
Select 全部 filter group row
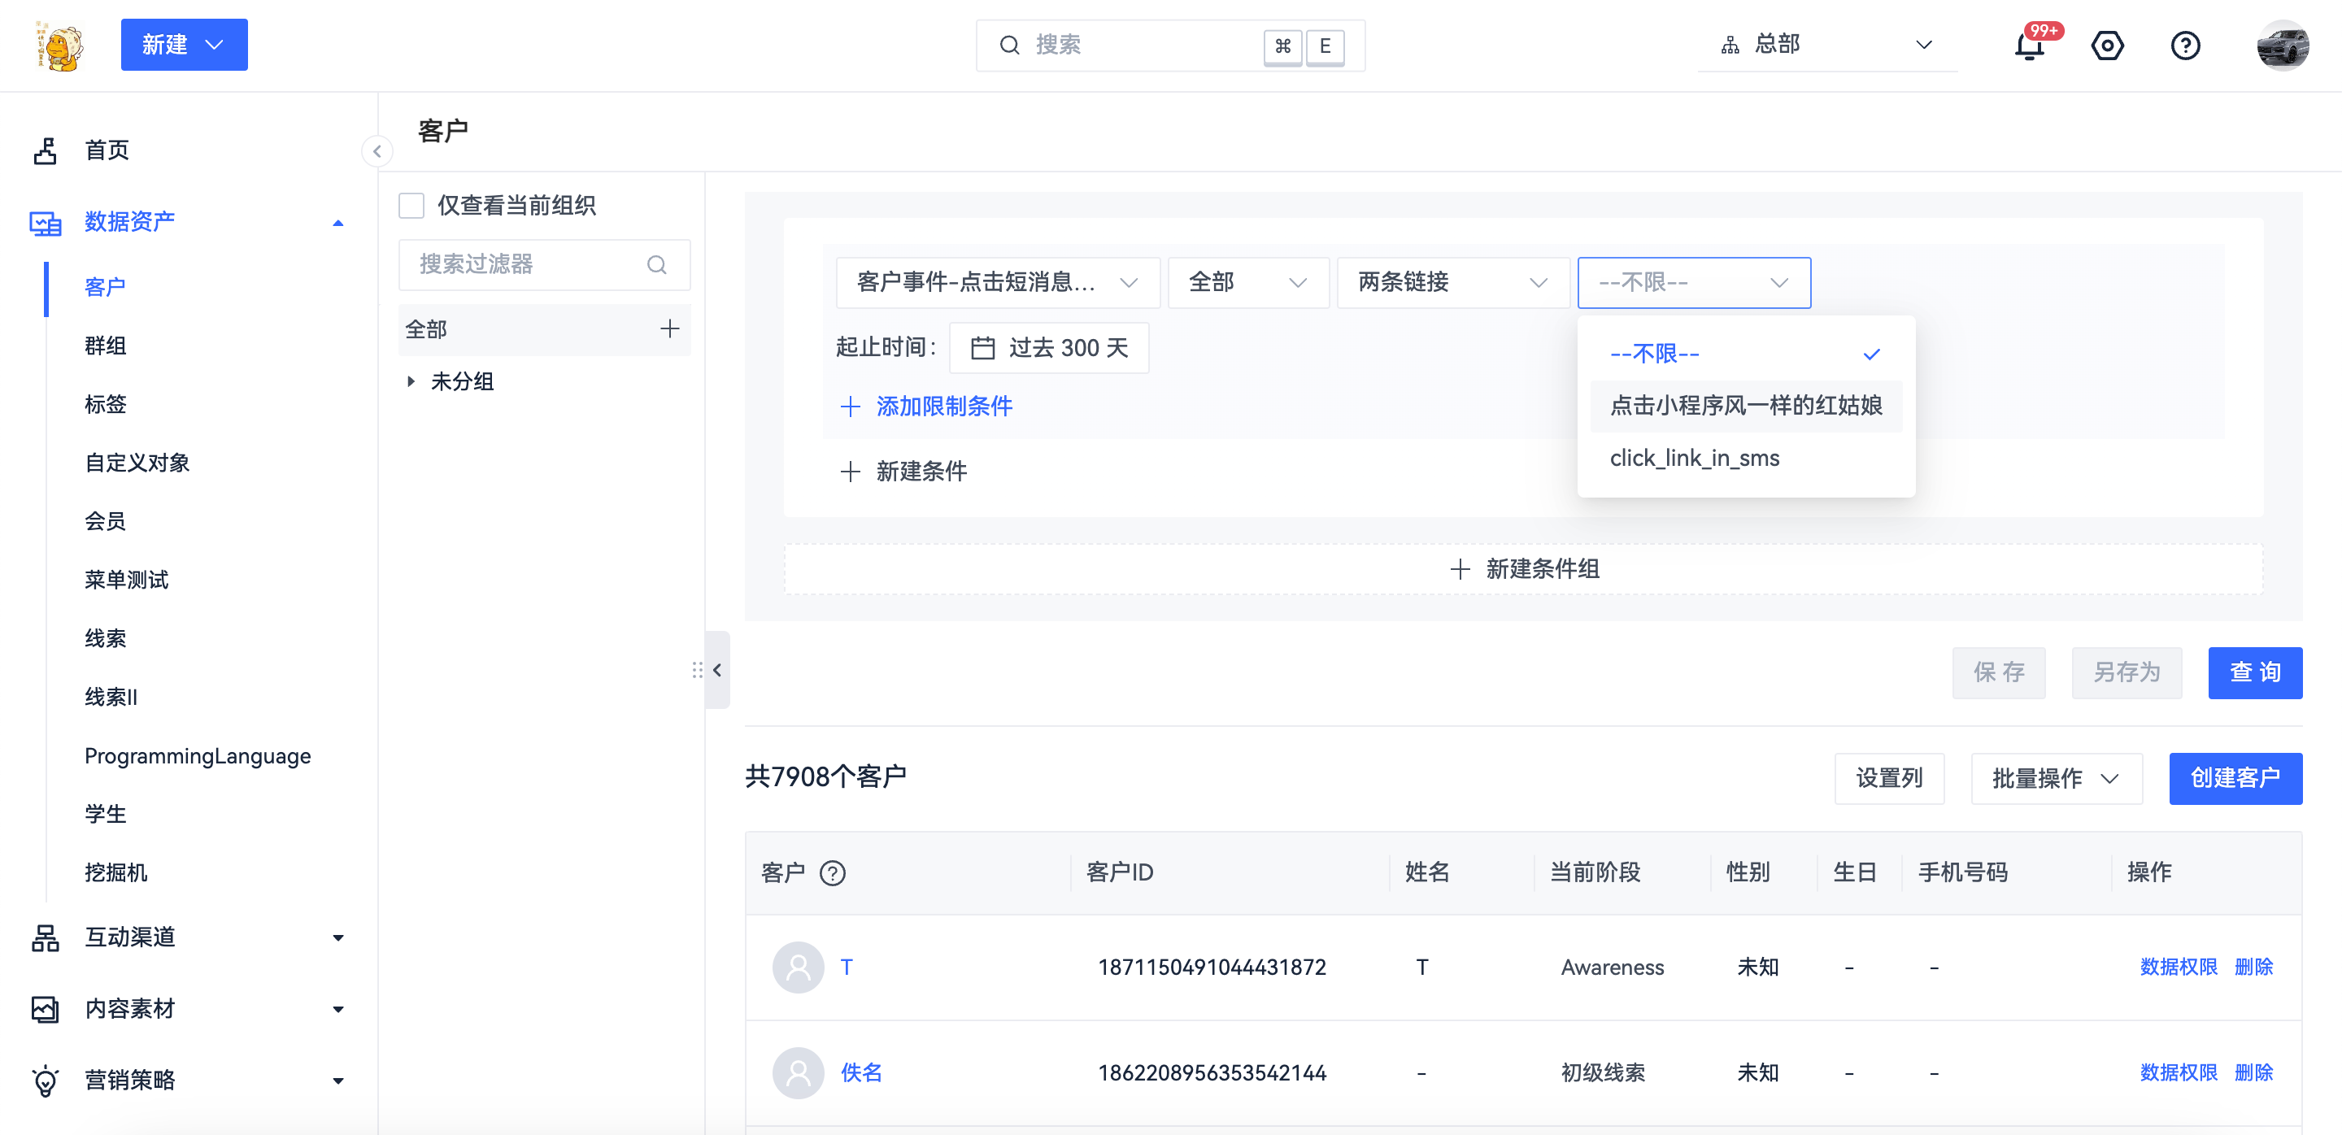click(x=544, y=329)
